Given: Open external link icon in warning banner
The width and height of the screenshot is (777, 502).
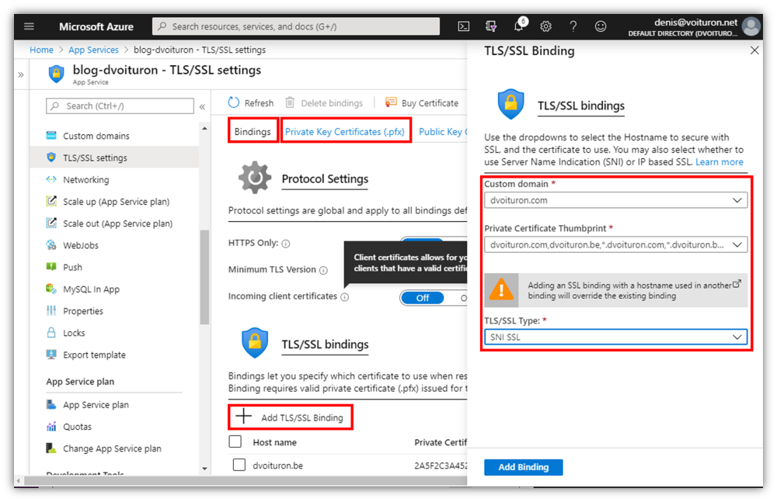Looking at the screenshot, I should click(x=737, y=284).
